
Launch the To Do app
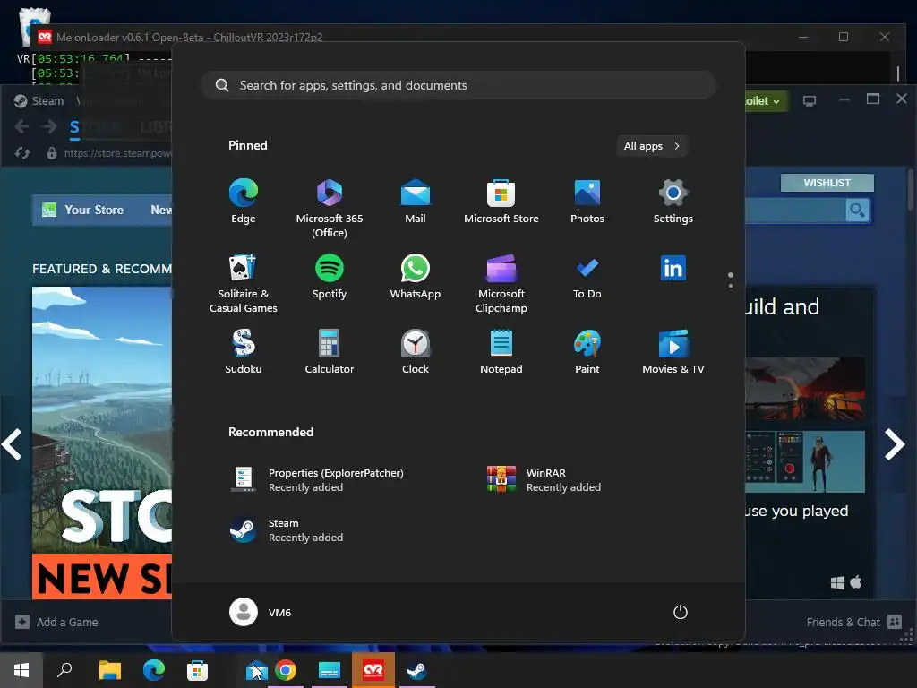click(x=587, y=277)
